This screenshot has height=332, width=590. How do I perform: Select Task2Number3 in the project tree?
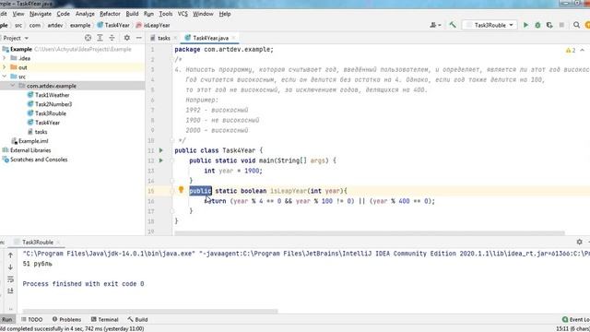click(x=53, y=104)
